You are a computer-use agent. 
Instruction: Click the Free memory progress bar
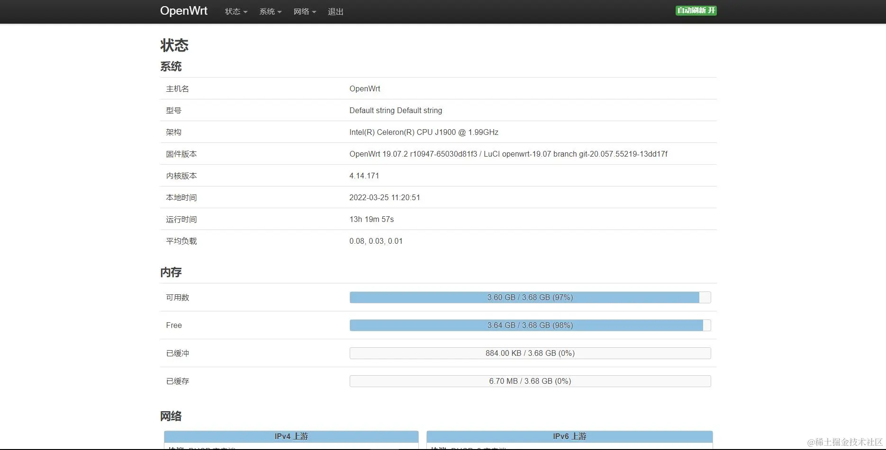(x=530, y=325)
